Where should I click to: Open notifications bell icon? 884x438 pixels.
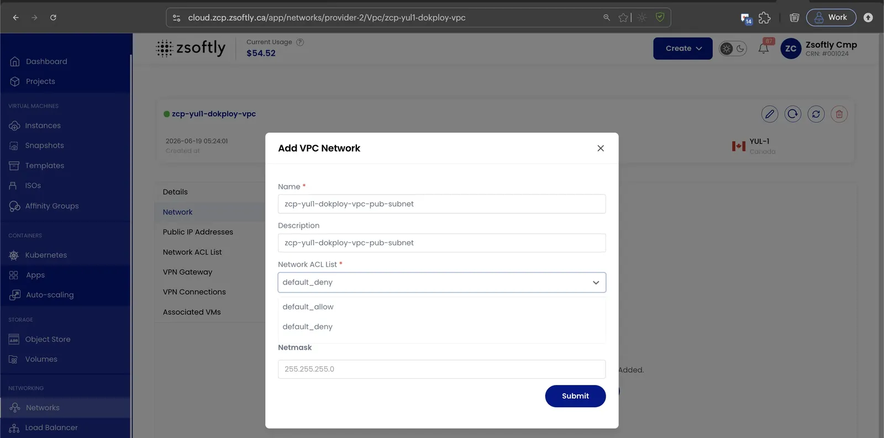[764, 49]
